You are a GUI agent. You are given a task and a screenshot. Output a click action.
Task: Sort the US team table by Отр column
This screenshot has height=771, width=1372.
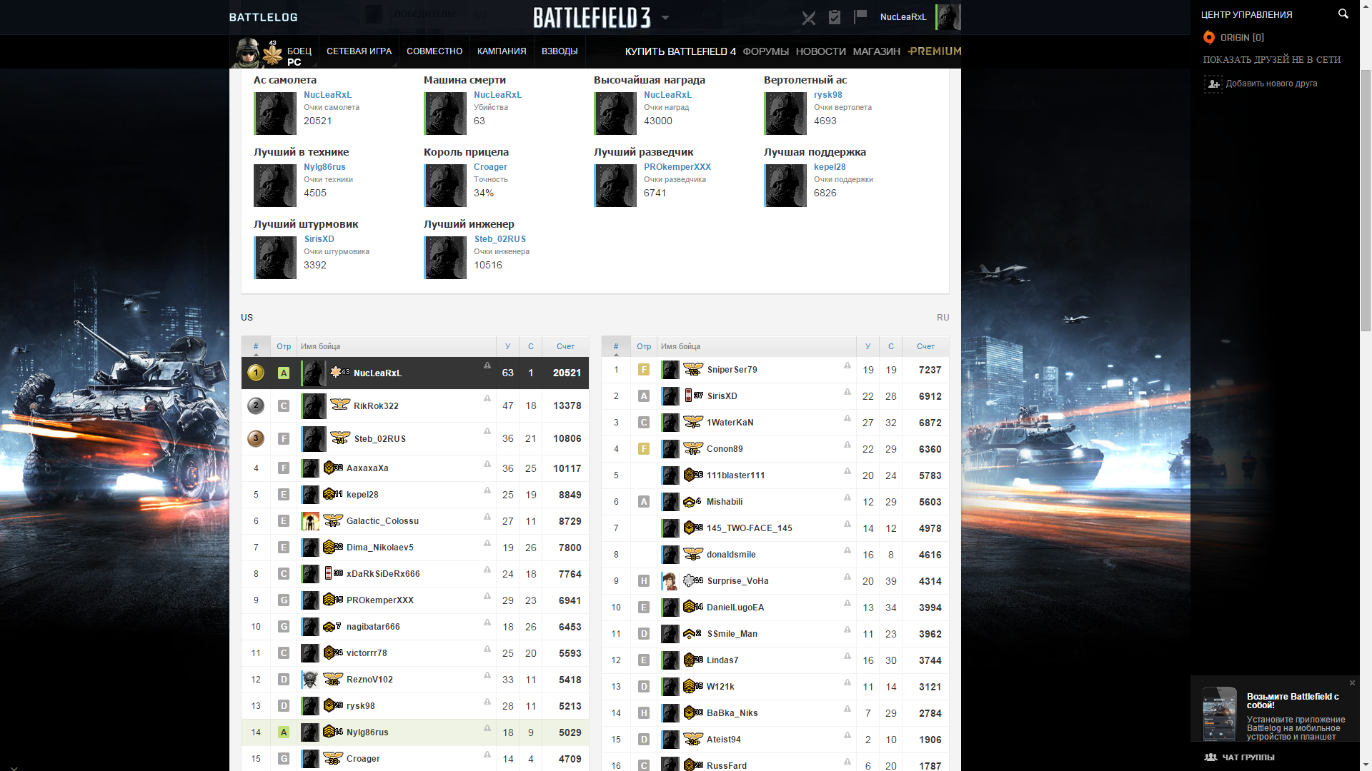(284, 346)
